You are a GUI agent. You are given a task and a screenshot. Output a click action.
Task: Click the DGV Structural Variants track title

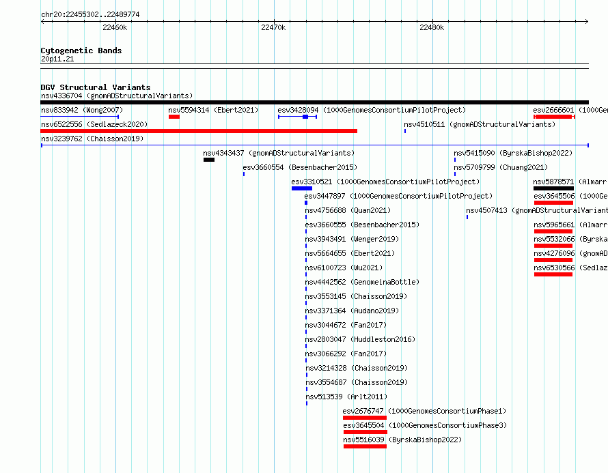[96, 87]
